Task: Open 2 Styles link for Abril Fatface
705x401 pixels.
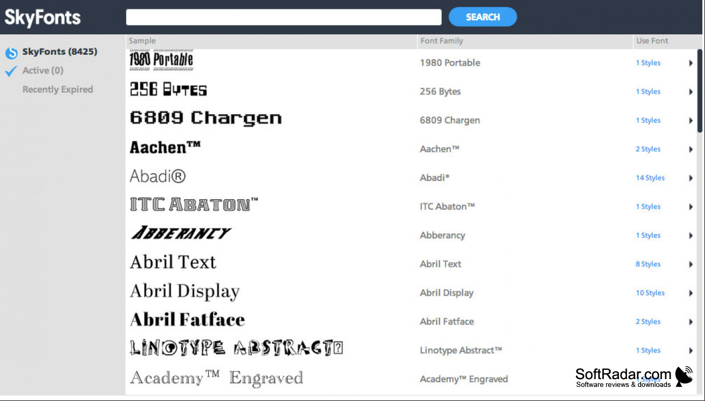Action: pos(648,321)
